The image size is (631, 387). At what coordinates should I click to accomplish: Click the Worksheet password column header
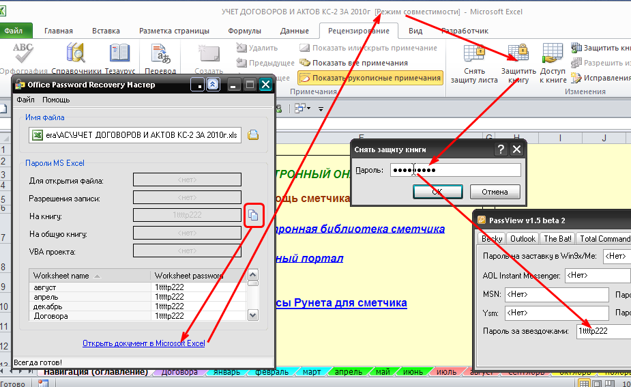point(199,276)
